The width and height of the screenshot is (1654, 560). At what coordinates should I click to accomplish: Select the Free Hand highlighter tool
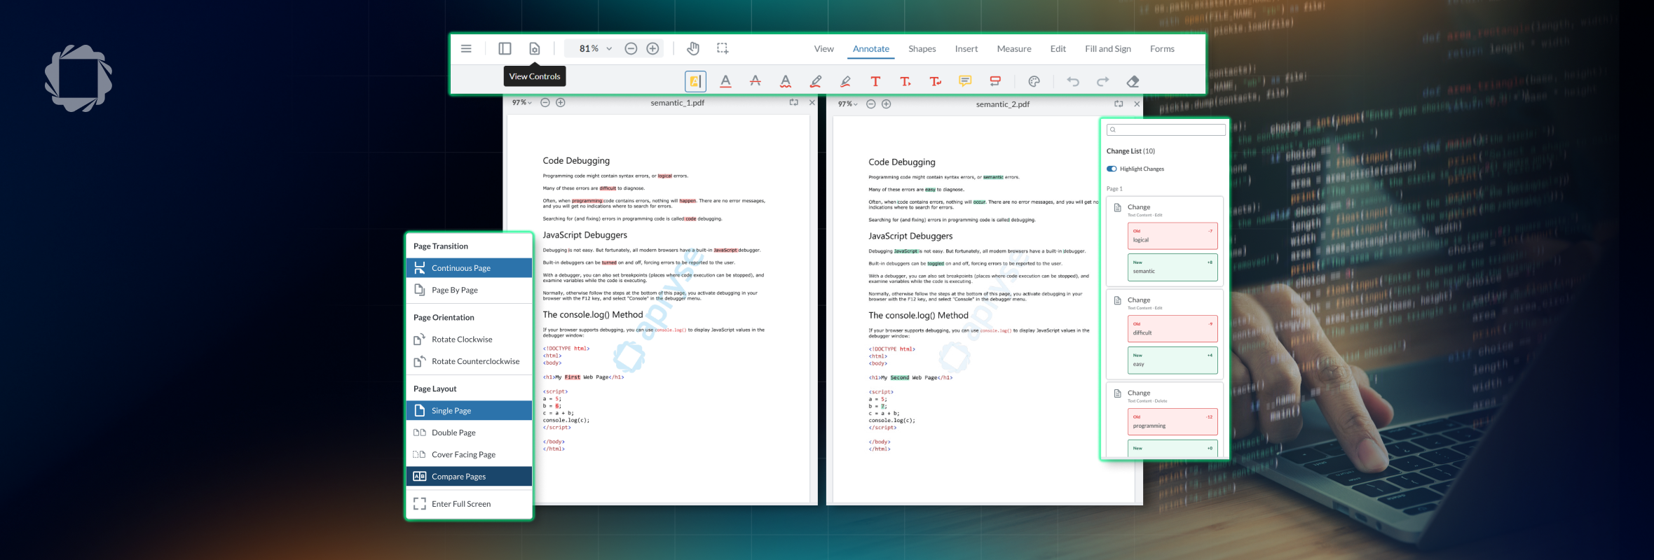tap(846, 81)
